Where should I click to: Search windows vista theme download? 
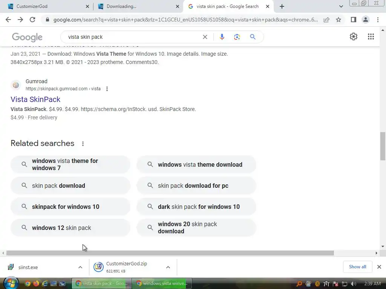tap(196, 164)
